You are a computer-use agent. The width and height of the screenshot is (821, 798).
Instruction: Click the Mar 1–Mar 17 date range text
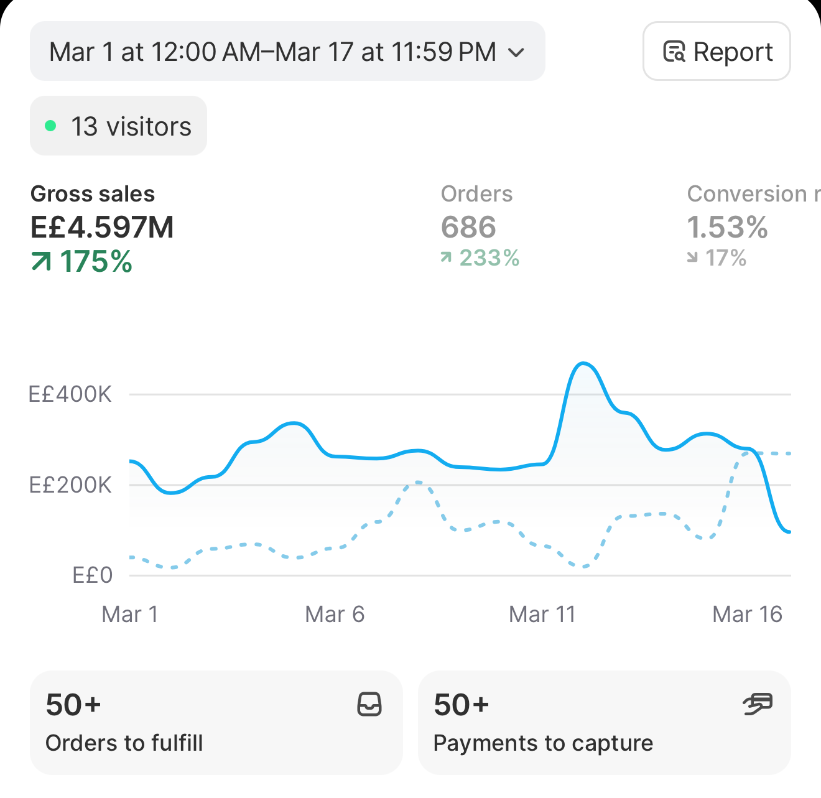tap(272, 52)
